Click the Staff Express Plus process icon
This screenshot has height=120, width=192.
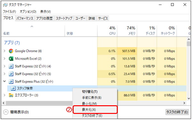pyautogui.click(x=11, y=81)
